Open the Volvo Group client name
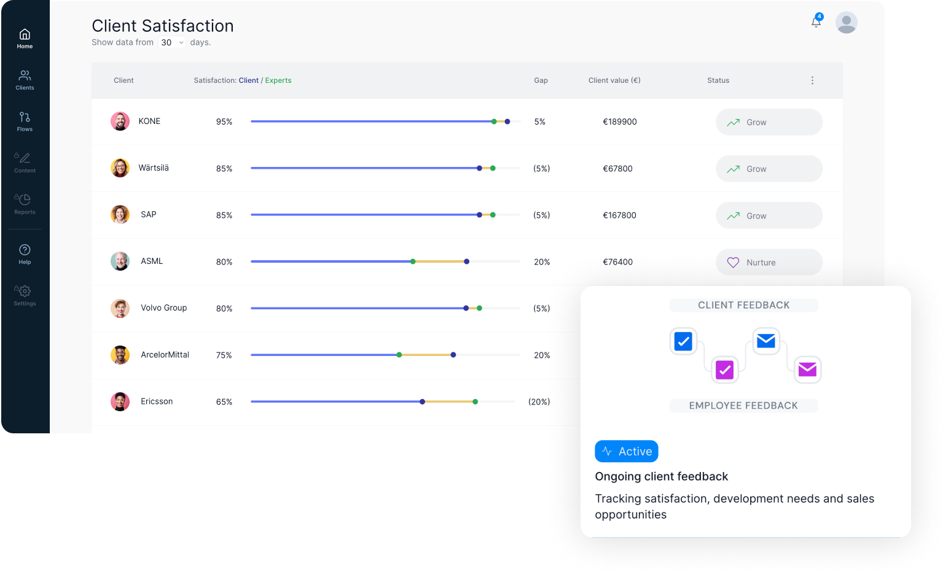 click(164, 308)
